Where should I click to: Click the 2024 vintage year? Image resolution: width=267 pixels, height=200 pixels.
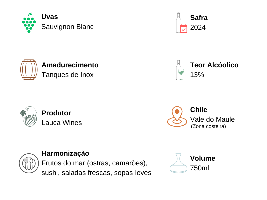point(198,27)
